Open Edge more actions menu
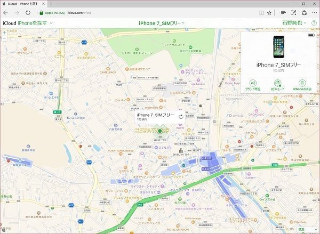Screen dimensions: 320x234 point(315,13)
